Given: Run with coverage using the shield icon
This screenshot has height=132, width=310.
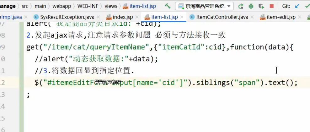Looking at the screenshot, I should [x=261, y=6].
